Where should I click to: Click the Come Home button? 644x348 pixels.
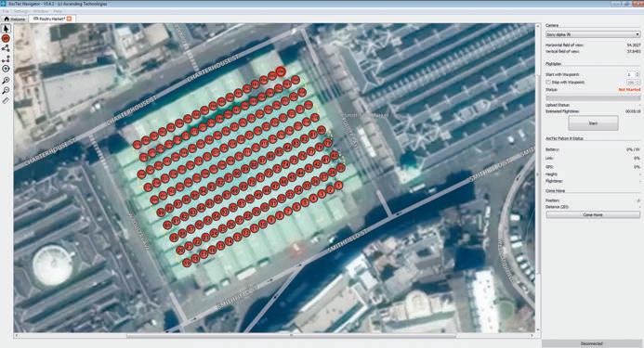point(593,214)
